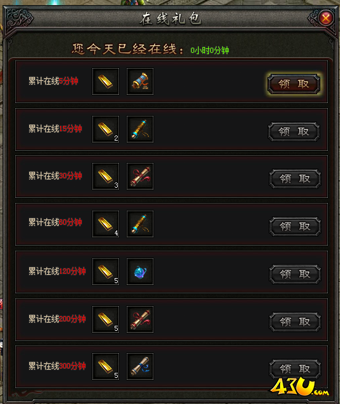Select the red-ribbon scroll in 200分钟 row

tap(140, 319)
